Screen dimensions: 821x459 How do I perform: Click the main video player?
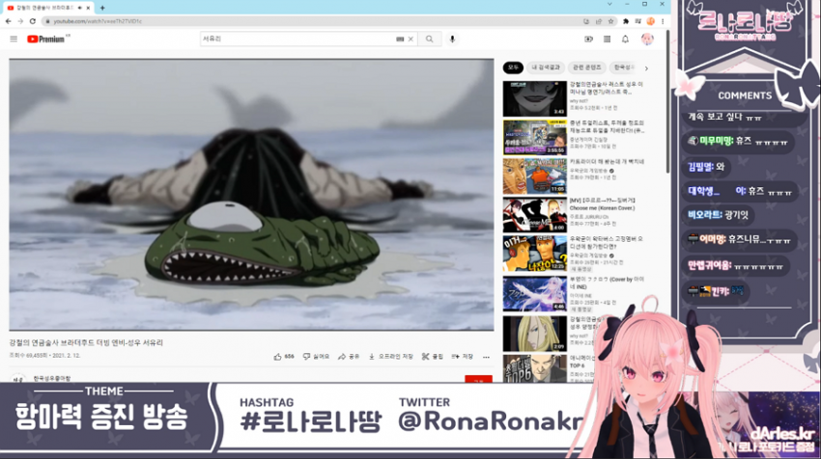point(251,195)
